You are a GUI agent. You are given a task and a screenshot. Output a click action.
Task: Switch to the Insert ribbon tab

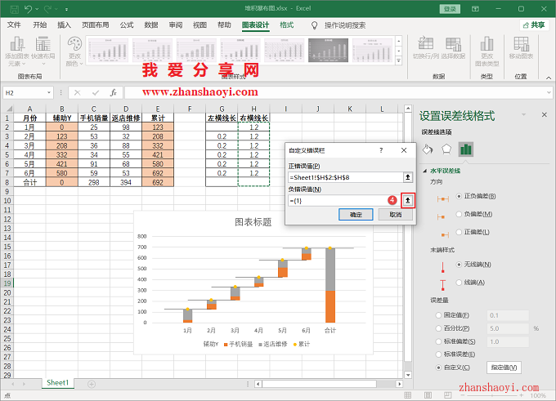[64, 25]
